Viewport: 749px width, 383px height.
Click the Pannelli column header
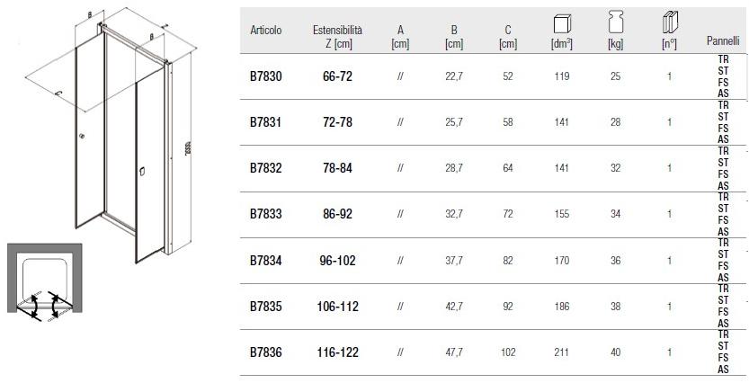[723, 42]
